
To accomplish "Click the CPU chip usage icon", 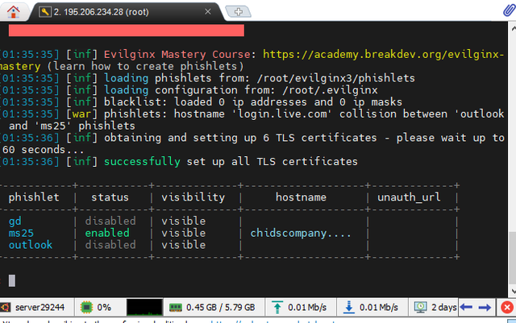I will click(86, 307).
